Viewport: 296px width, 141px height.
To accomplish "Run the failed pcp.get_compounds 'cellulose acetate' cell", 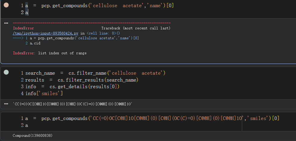I will click(6, 5).
